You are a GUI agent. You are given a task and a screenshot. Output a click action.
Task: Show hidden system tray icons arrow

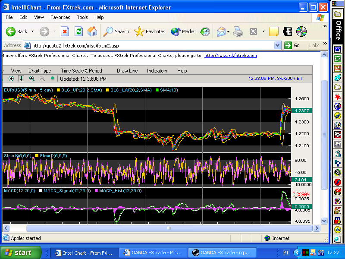(x=297, y=253)
